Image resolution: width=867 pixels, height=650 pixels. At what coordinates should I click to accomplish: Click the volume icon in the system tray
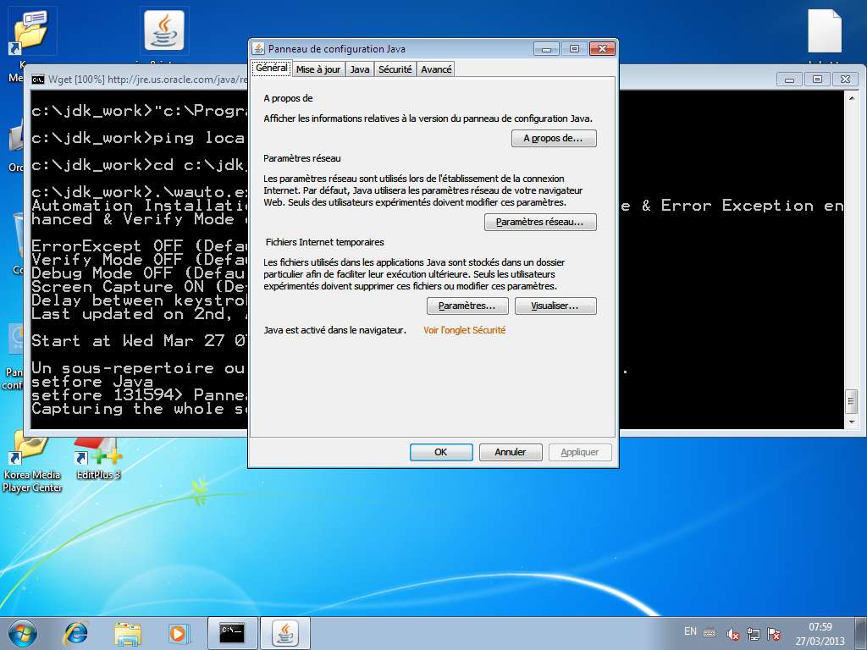pos(732,634)
